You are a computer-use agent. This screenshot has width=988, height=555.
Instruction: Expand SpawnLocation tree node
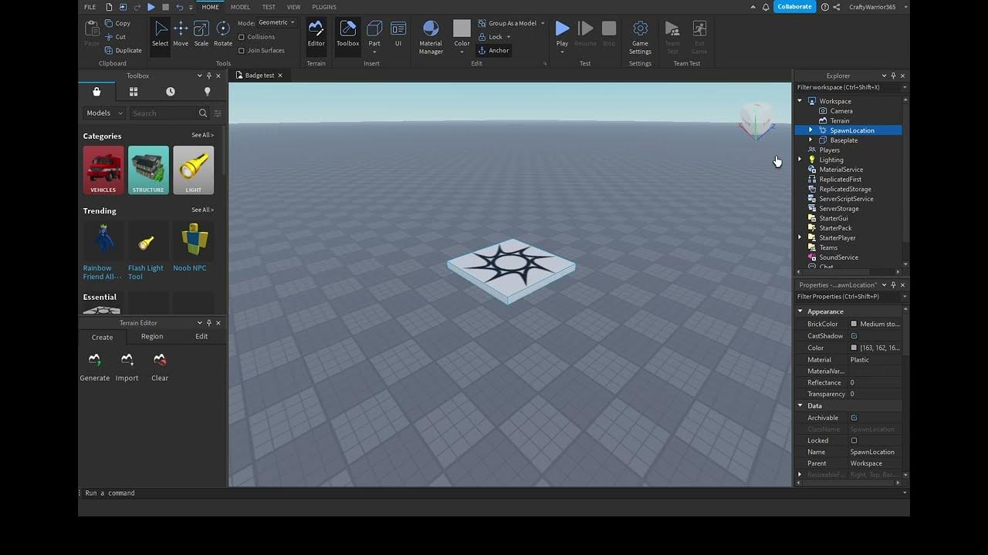click(x=810, y=130)
